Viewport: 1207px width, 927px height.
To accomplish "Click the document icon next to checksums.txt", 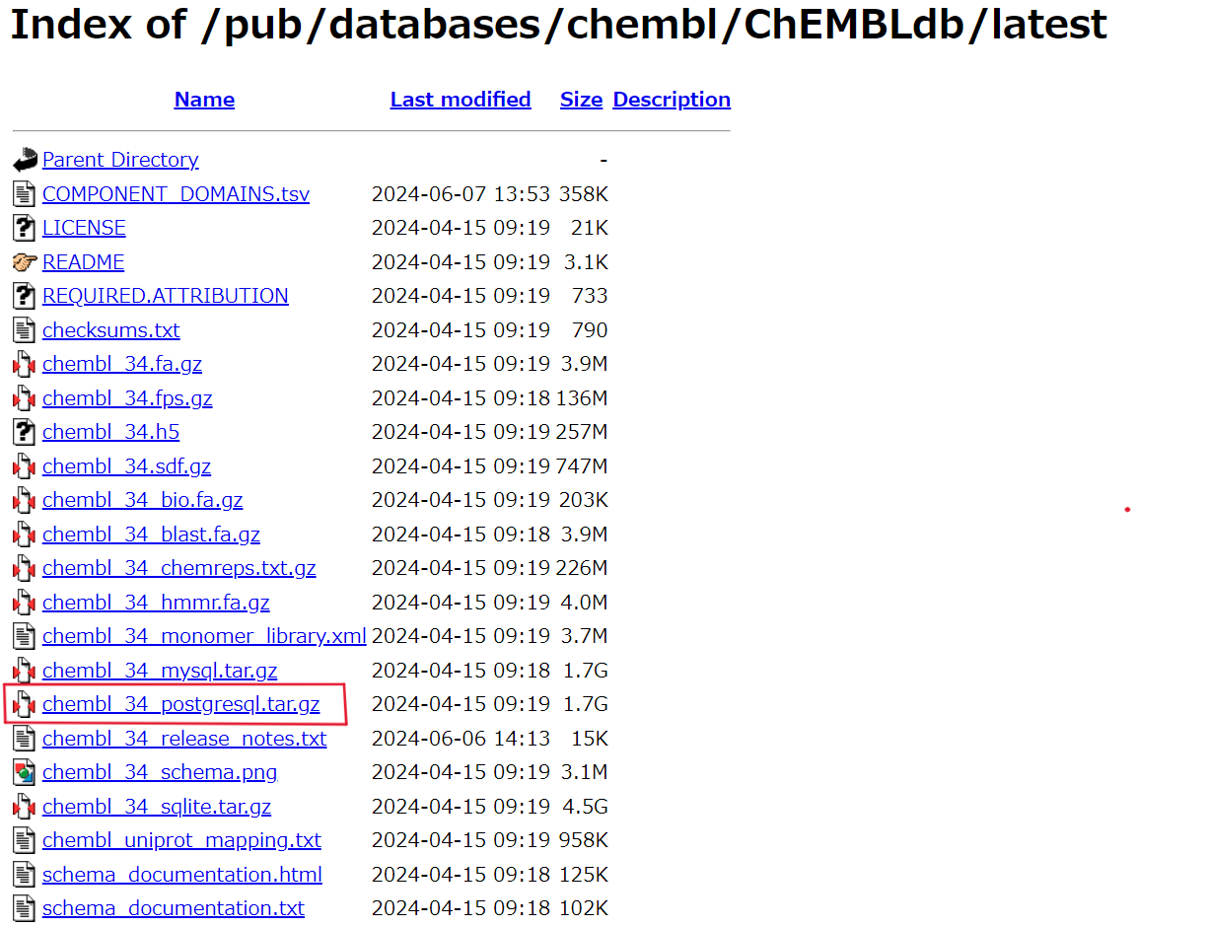I will (23, 329).
